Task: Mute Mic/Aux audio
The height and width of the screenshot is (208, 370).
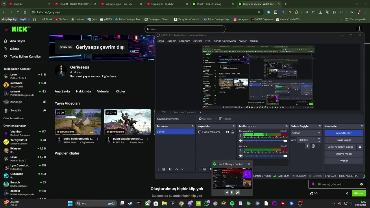Action: [x=241, y=156]
